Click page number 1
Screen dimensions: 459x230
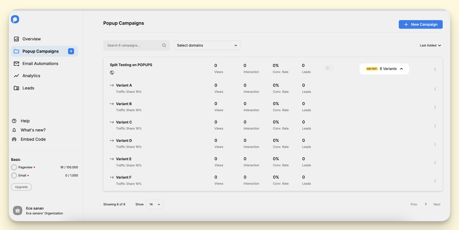coord(426,205)
